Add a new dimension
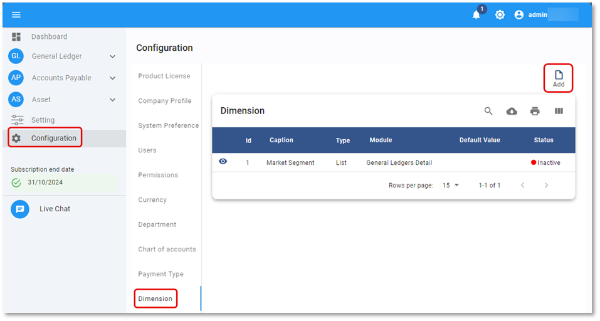 click(x=558, y=78)
